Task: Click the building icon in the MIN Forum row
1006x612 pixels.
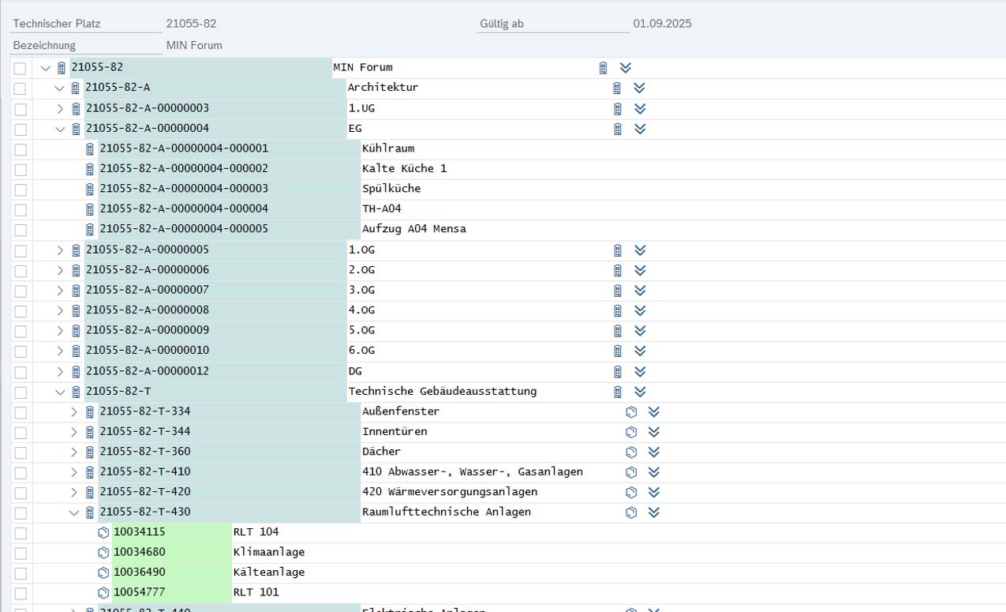Action: pos(603,68)
